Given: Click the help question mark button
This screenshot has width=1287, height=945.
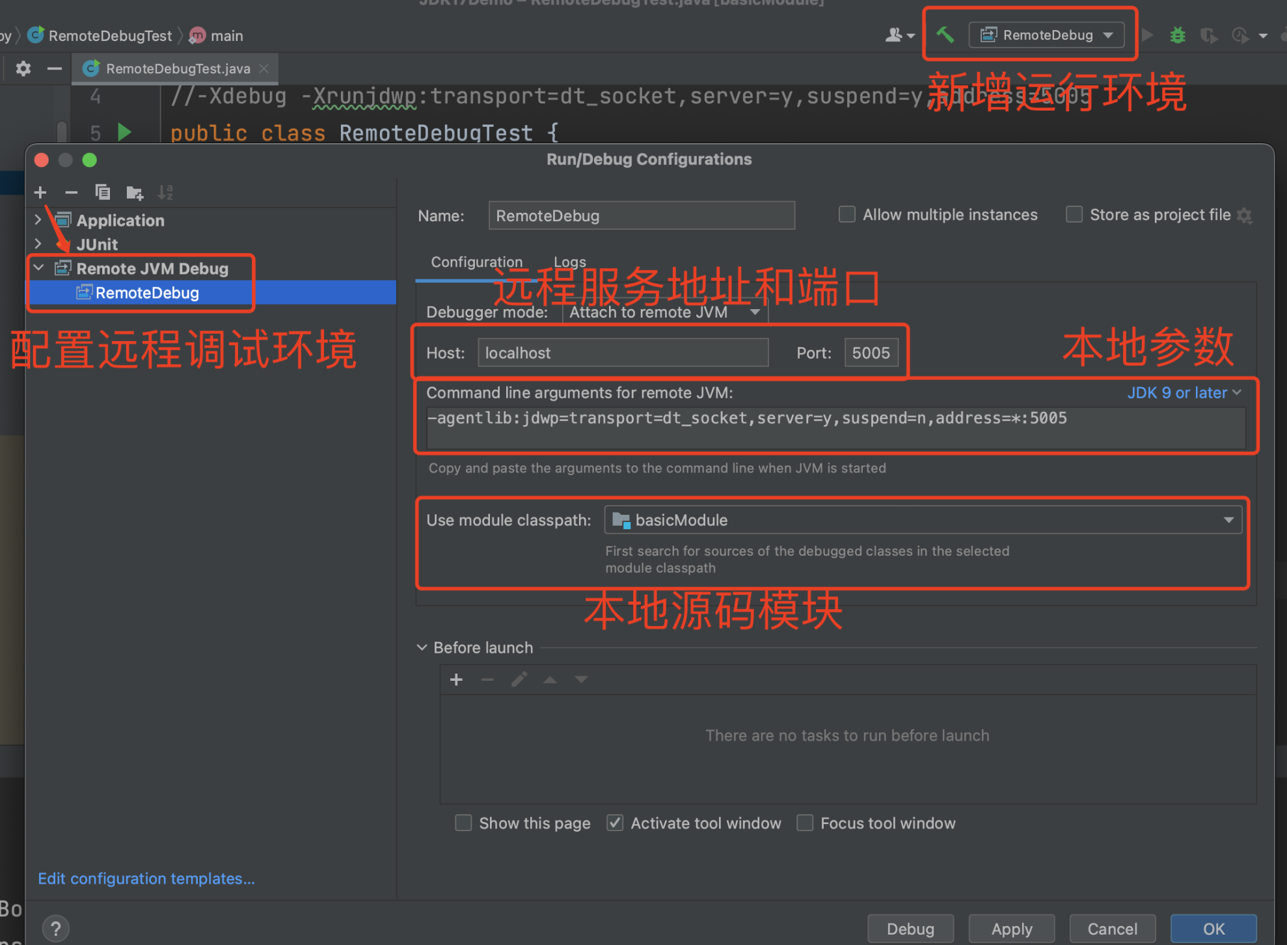Looking at the screenshot, I should [x=56, y=929].
